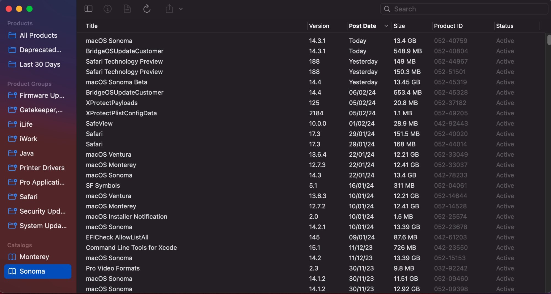
Task: Click the Last 30 Days folder icon
Action: tap(12, 64)
